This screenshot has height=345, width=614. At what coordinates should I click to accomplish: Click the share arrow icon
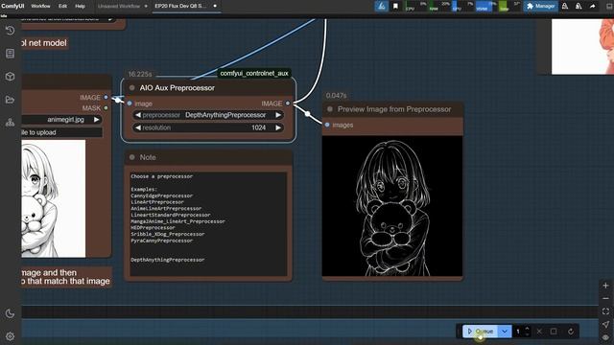[593, 7]
